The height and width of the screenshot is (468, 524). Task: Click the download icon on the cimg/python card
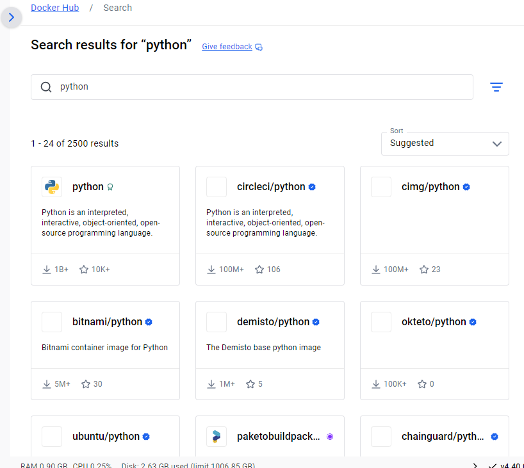click(376, 270)
